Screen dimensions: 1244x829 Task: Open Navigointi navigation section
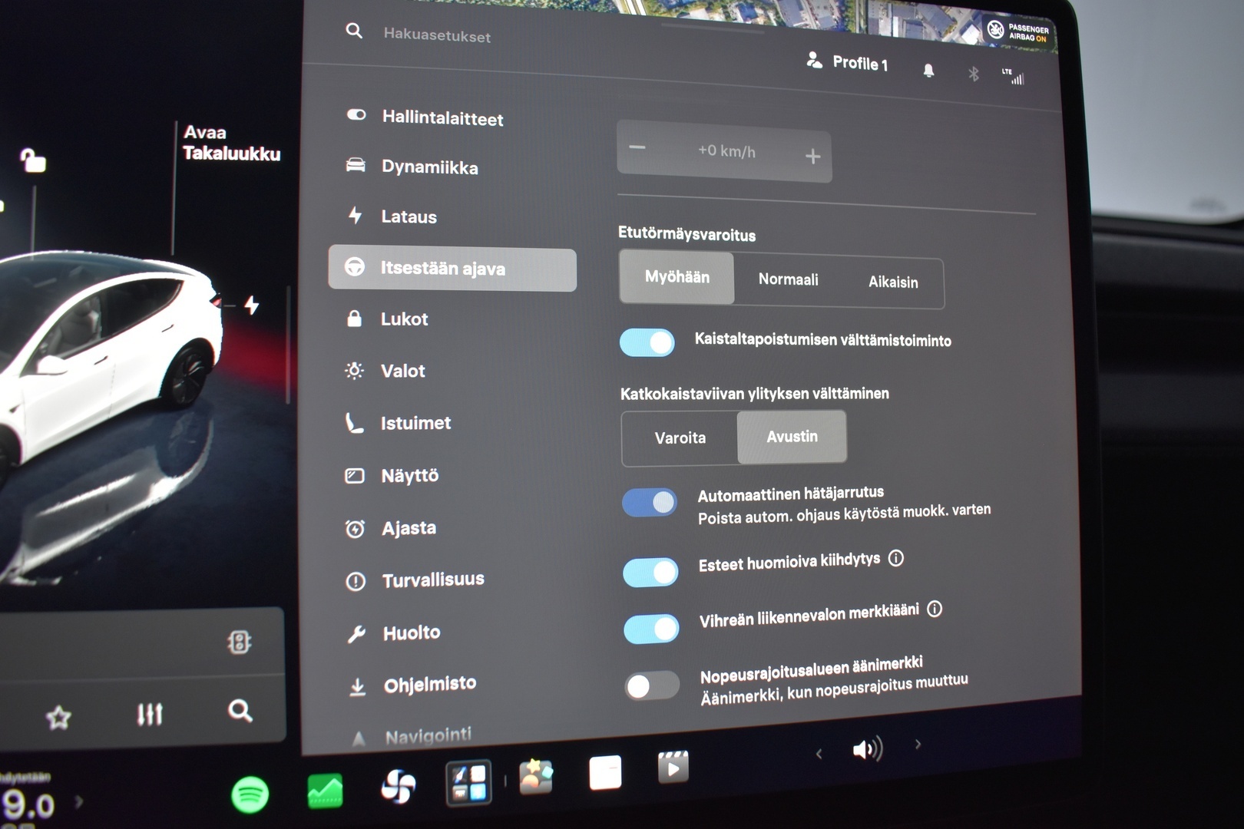point(412,737)
